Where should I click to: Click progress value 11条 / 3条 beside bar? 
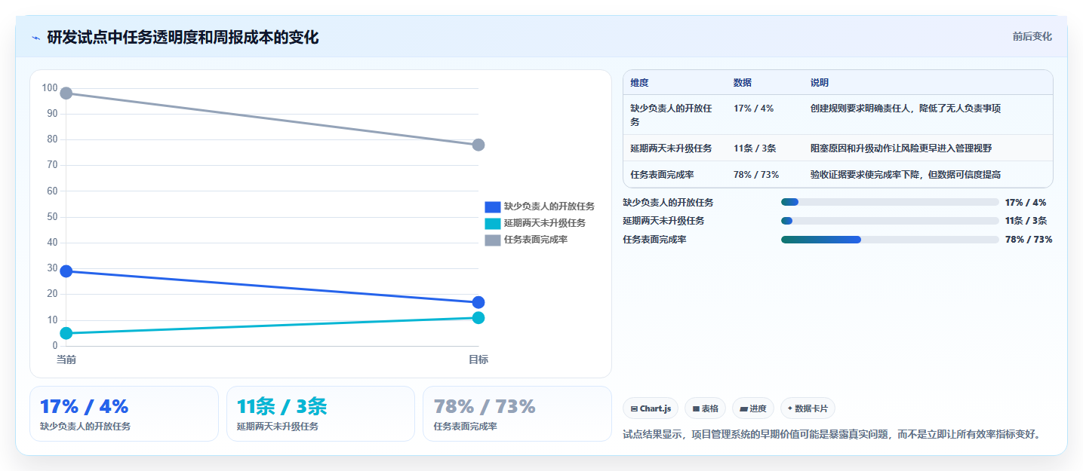click(1026, 221)
